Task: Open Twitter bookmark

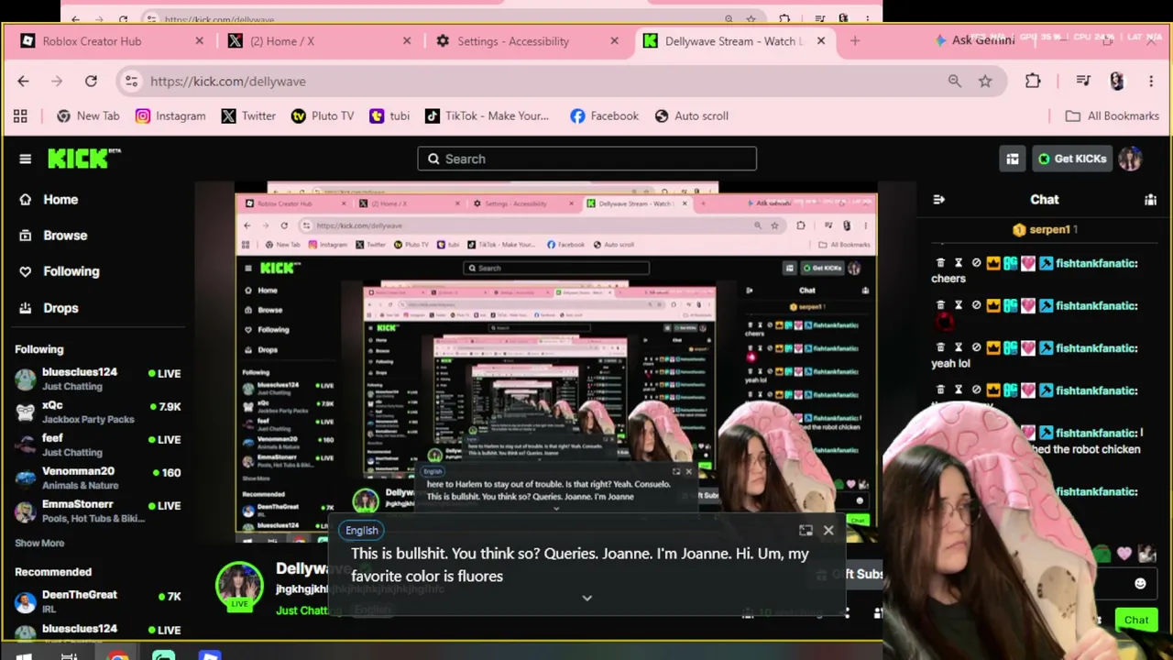Action: tap(248, 115)
